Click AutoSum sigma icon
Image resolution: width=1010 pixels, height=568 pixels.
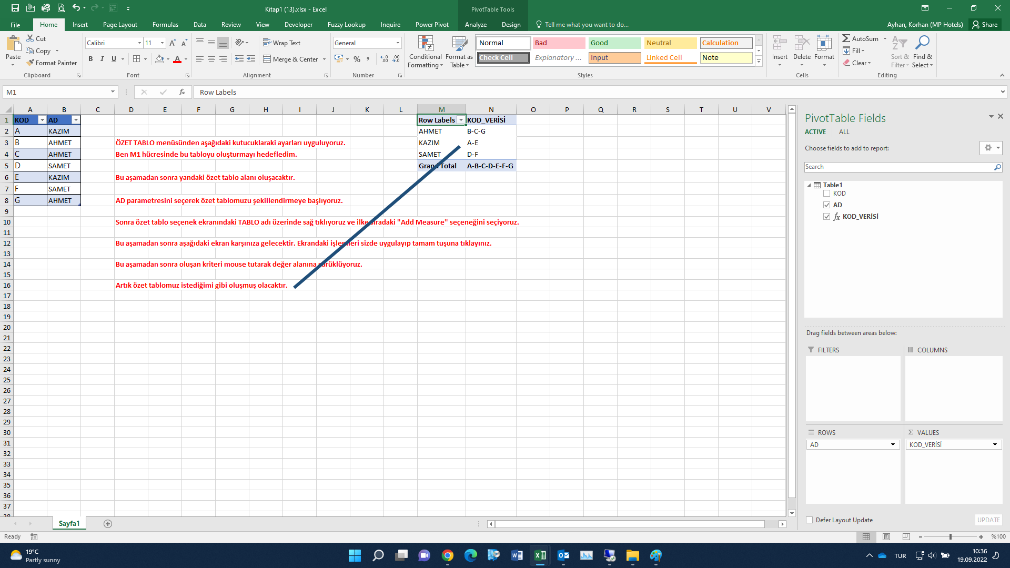846,38
